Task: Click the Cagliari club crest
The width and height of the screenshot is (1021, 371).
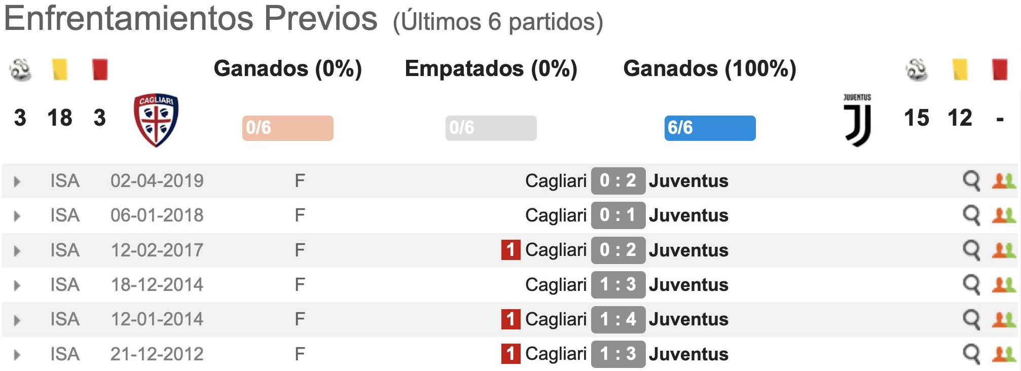Action: click(156, 120)
